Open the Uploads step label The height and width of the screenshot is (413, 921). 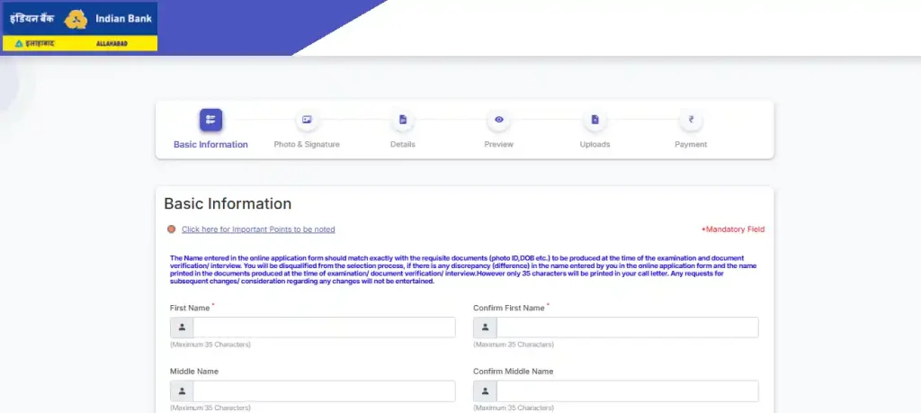pyautogui.click(x=595, y=145)
